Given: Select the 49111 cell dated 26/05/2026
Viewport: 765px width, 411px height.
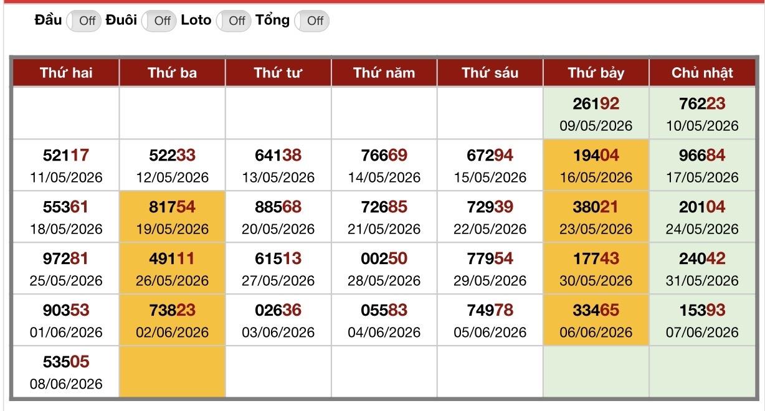Looking at the screenshot, I should 173,268.
